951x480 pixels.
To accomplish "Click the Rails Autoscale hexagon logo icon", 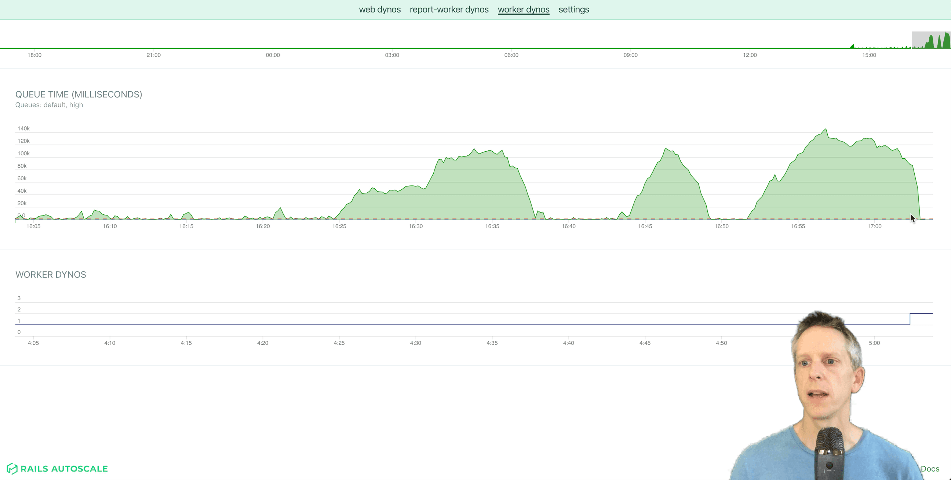I will point(12,469).
